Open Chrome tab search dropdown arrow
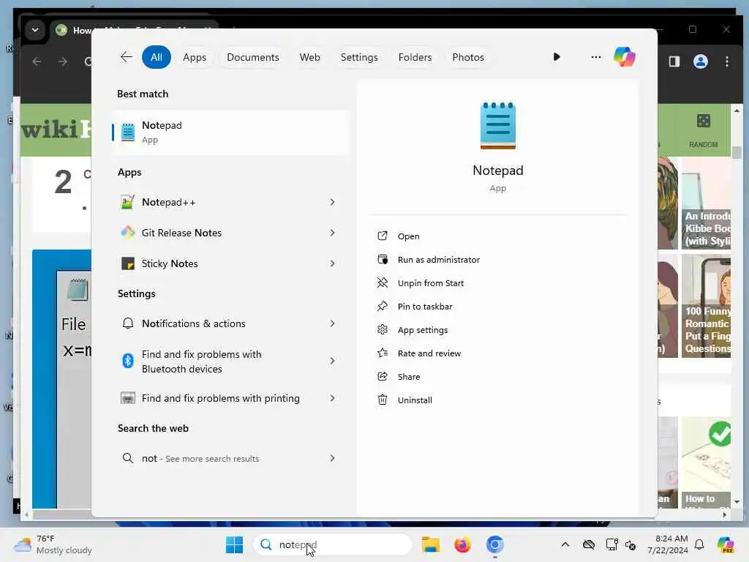The width and height of the screenshot is (749, 562). point(35,30)
